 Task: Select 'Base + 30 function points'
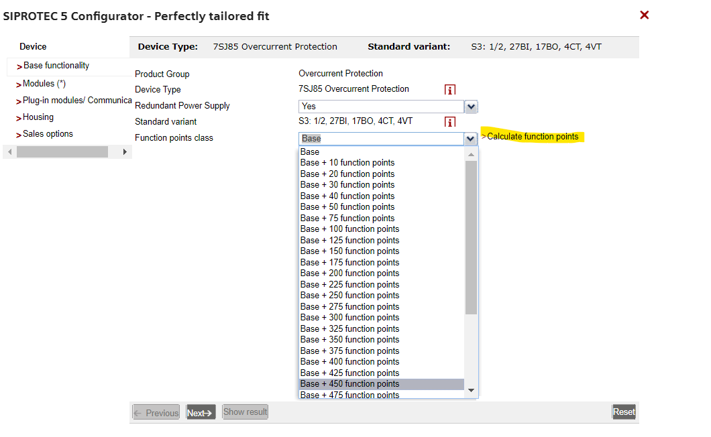click(x=382, y=185)
